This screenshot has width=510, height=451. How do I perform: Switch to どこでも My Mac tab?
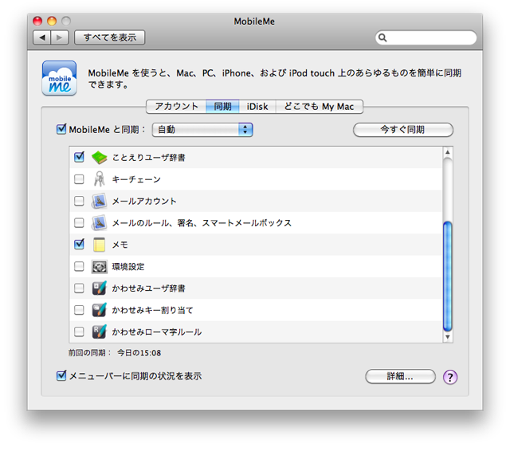click(x=319, y=107)
